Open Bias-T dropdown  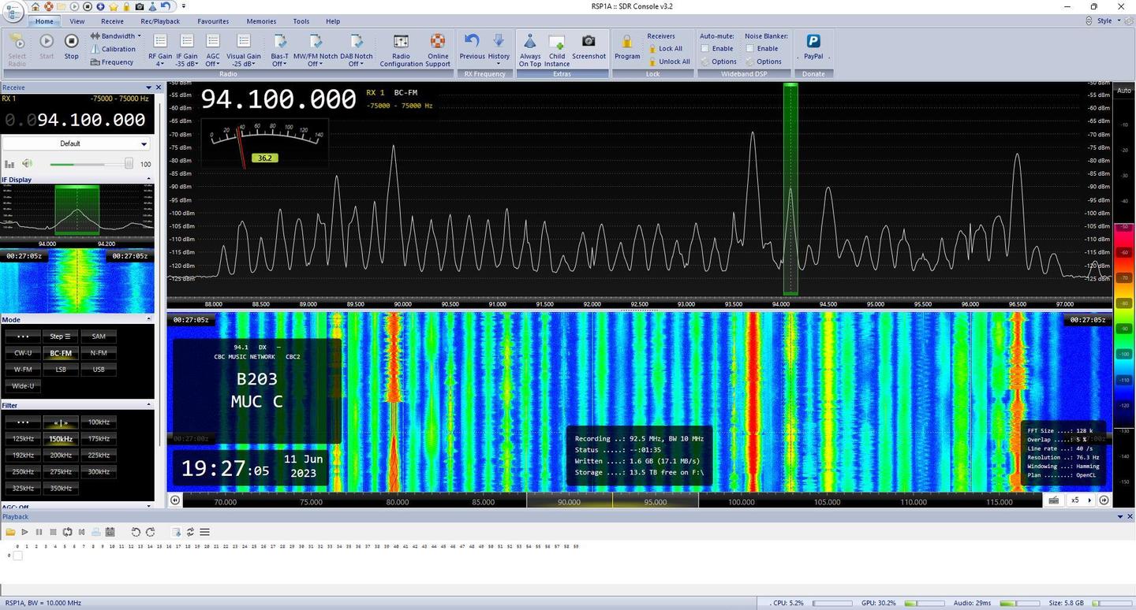[280, 49]
